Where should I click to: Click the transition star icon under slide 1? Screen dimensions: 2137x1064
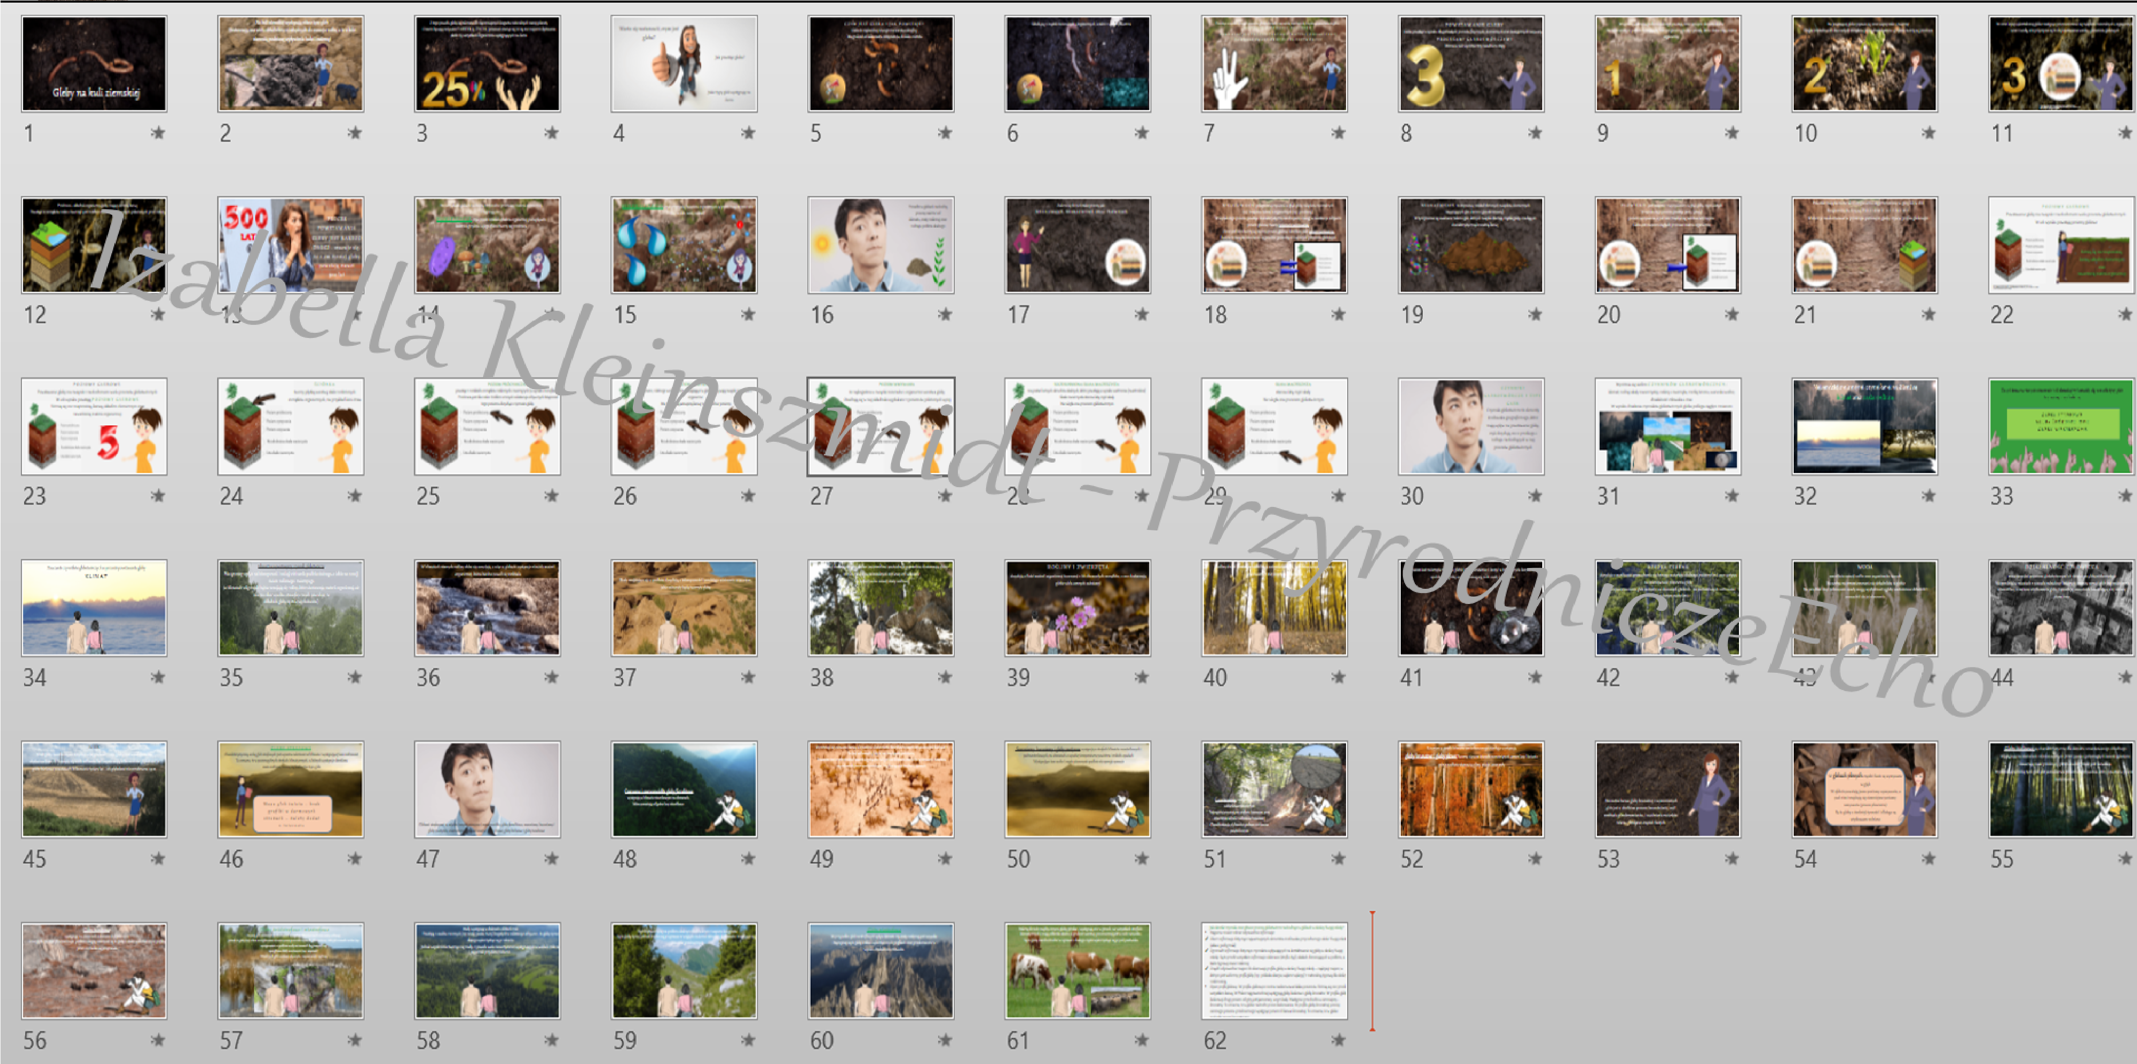[x=158, y=132]
